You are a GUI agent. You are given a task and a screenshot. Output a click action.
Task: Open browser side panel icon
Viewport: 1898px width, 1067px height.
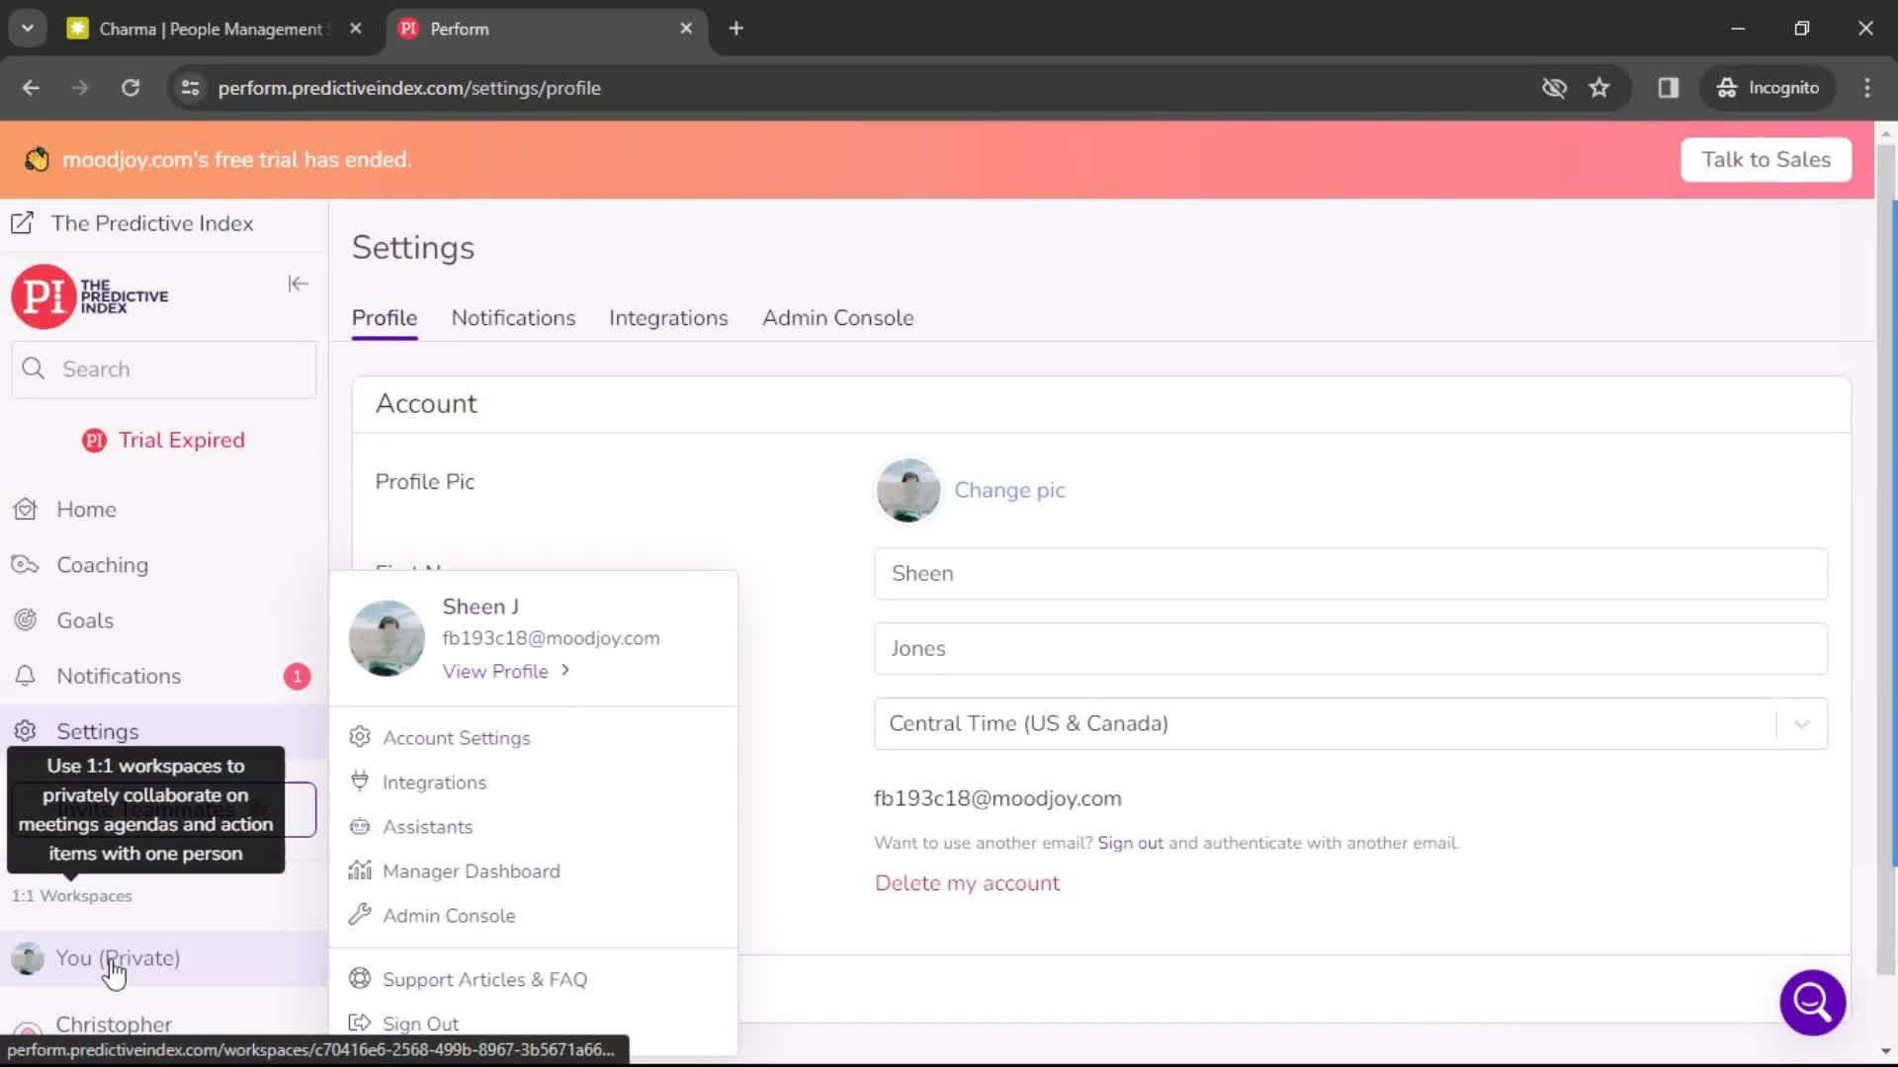coord(1669,88)
